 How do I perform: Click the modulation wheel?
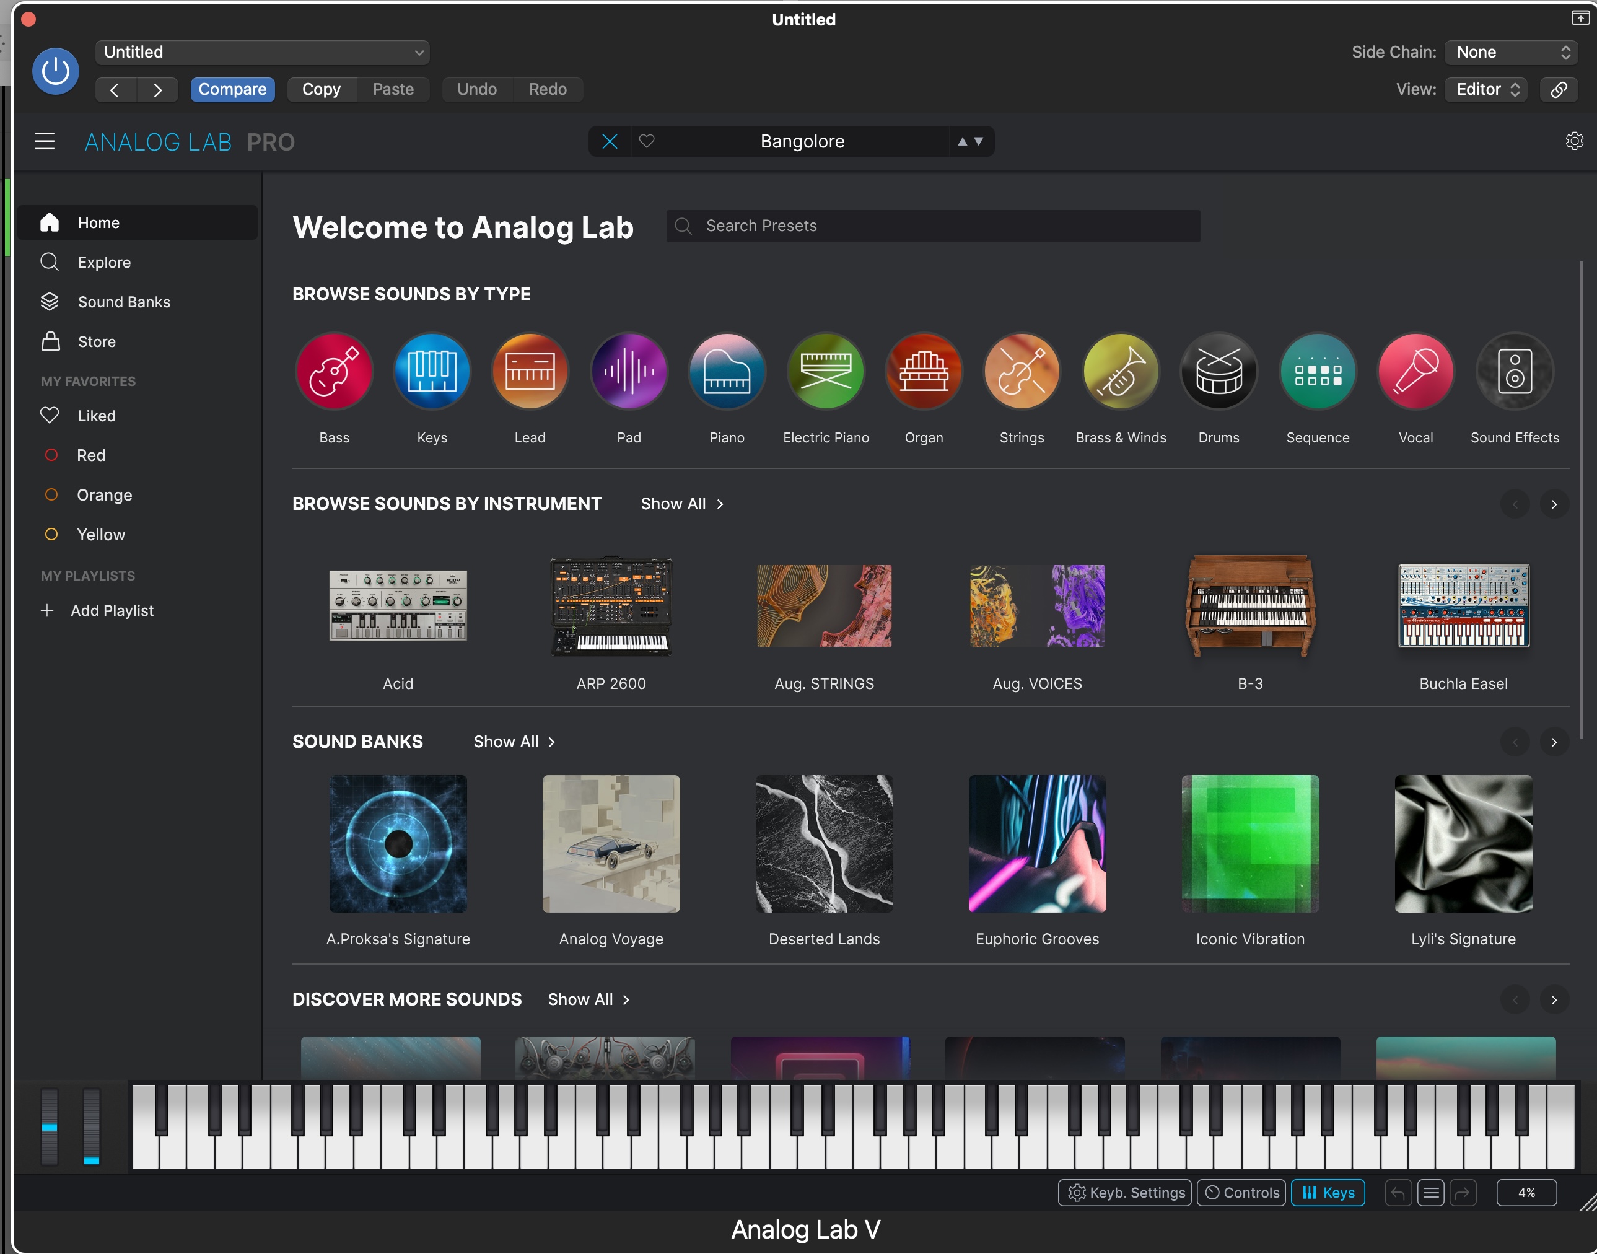92,1126
